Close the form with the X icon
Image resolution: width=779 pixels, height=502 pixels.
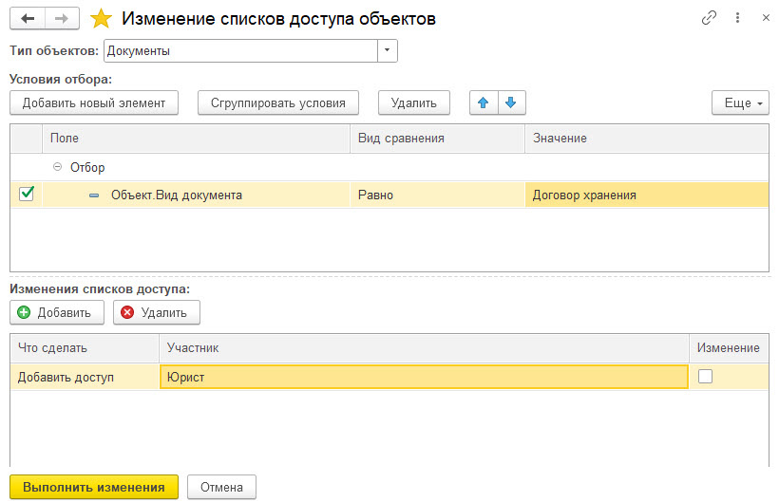(x=766, y=18)
